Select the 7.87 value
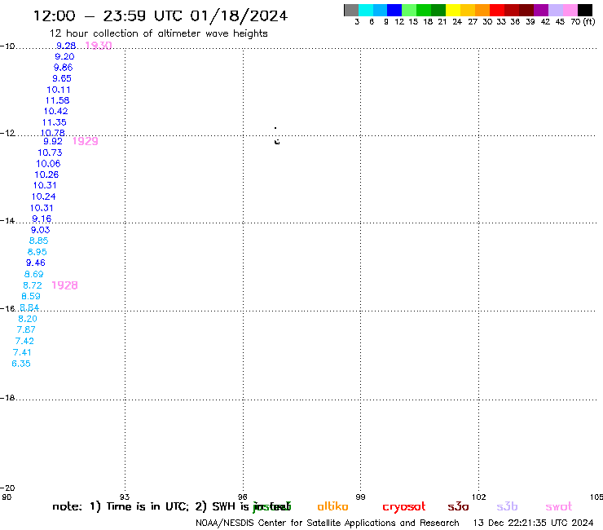Image resolution: width=603 pixels, height=530 pixels. coord(26,330)
